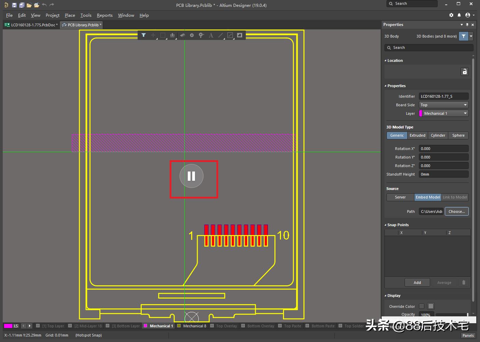
Task: Open the Measure tool
Action: point(230,35)
